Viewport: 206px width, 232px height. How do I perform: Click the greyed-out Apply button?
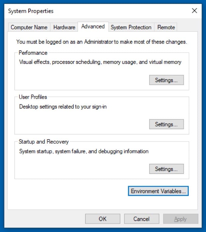180,219
